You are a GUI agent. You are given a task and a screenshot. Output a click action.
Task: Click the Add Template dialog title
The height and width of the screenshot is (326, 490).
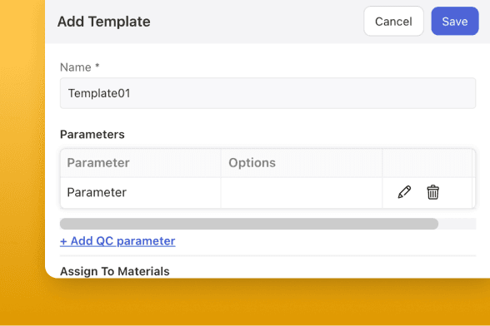[x=103, y=22]
